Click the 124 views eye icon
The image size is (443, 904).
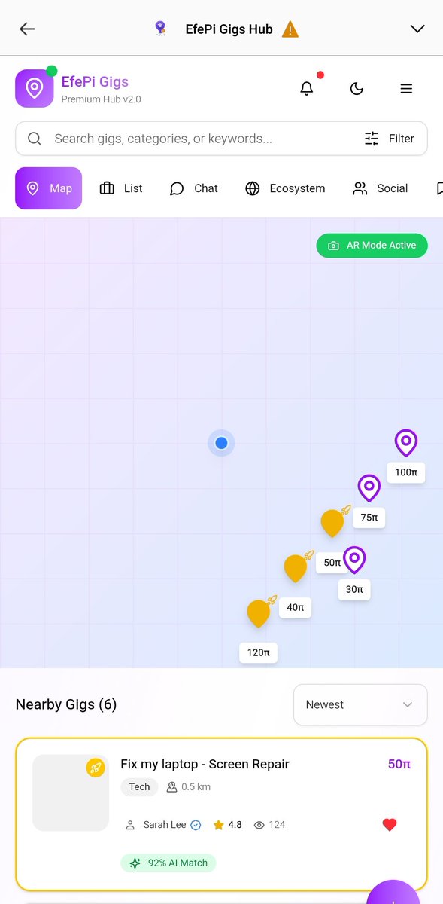(x=259, y=825)
